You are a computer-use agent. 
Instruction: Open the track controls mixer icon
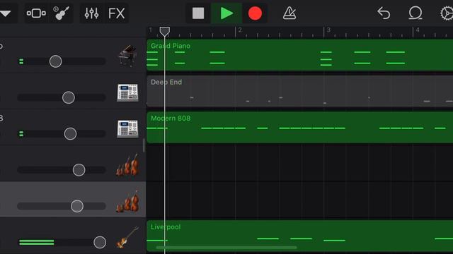[x=91, y=13]
